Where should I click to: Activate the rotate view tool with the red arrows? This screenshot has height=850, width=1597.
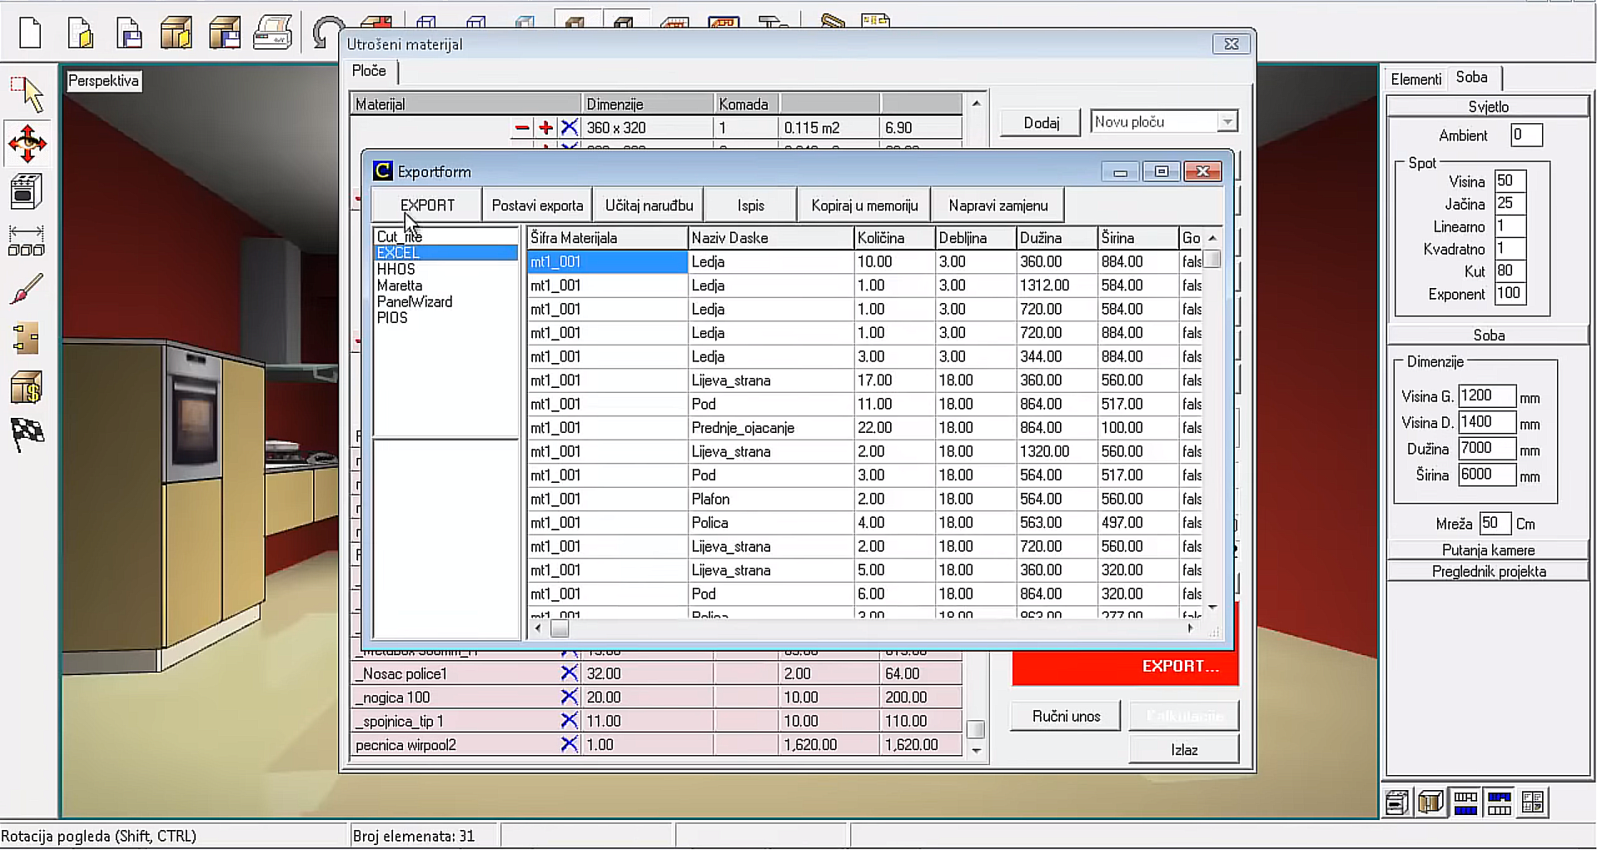point(27,144)
